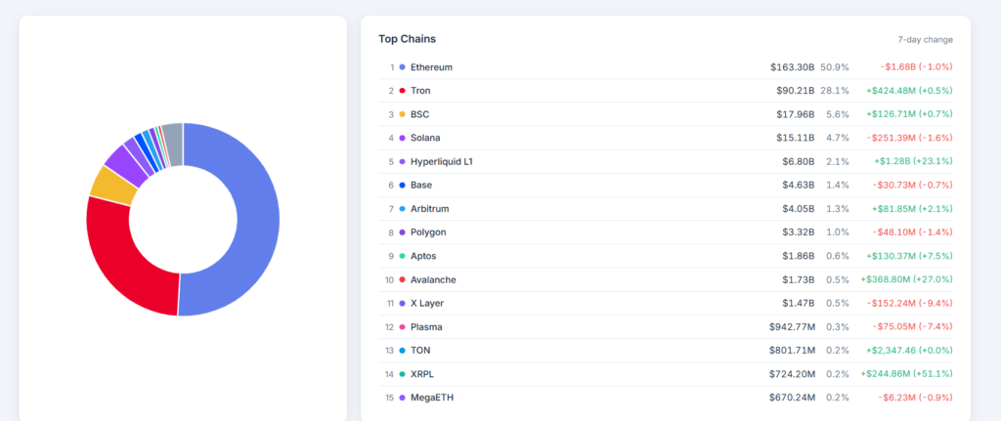Click Hyperliquid's +$1.28B (+23.1%) change
This screenshot has width=1001, height=421.
(x=914, y=161)
